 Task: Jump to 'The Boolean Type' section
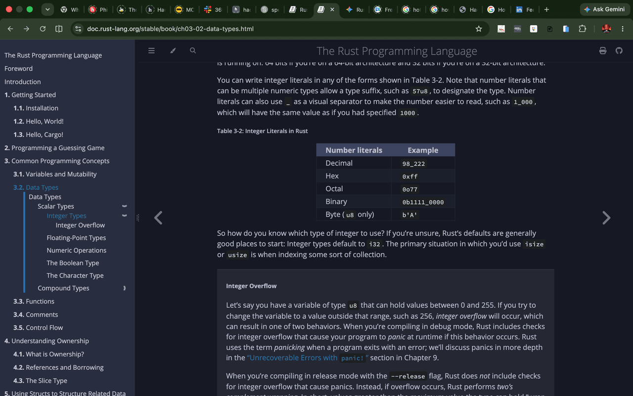(73, 263)
